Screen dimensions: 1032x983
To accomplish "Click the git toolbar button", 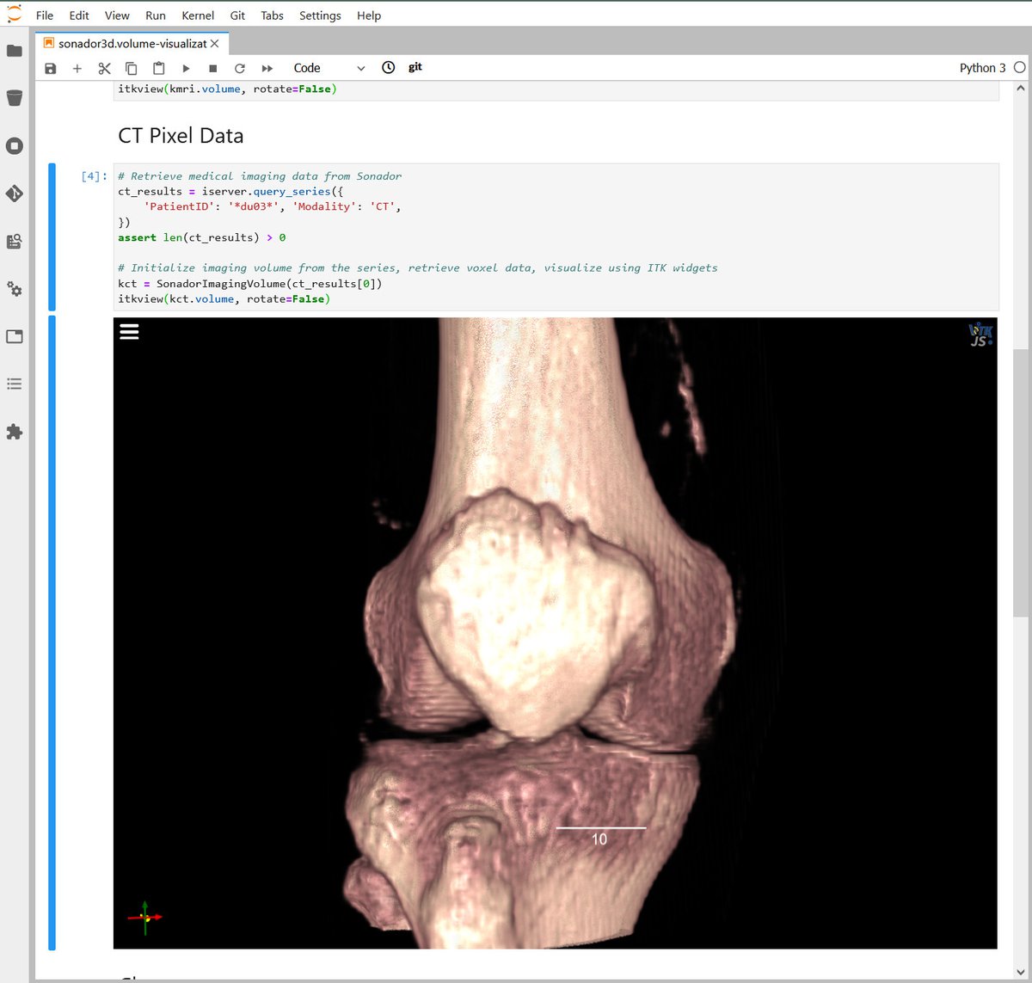I will (x=415, y=67).
